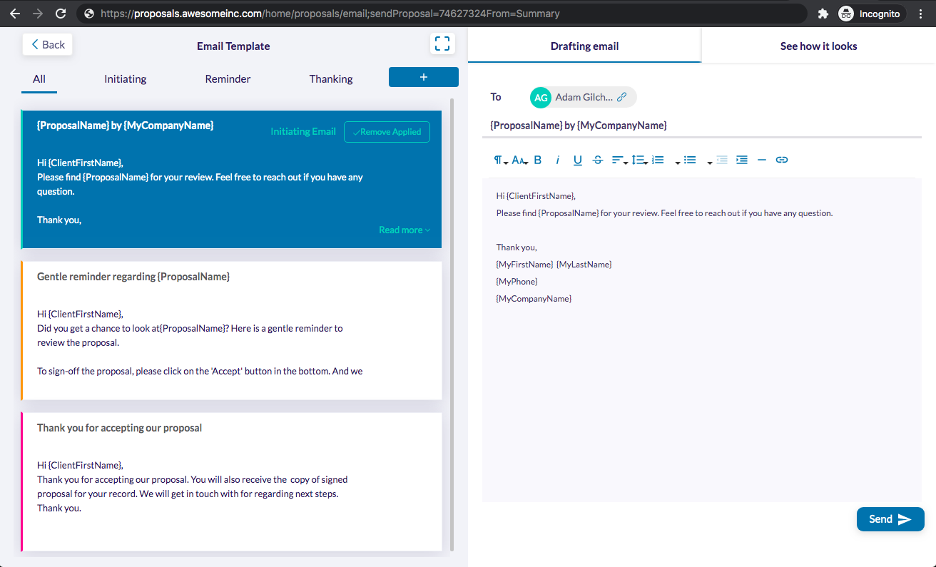Click the link icon beside Adam Gilch recipient
This screenshot has height=567, width=936.
621,97
